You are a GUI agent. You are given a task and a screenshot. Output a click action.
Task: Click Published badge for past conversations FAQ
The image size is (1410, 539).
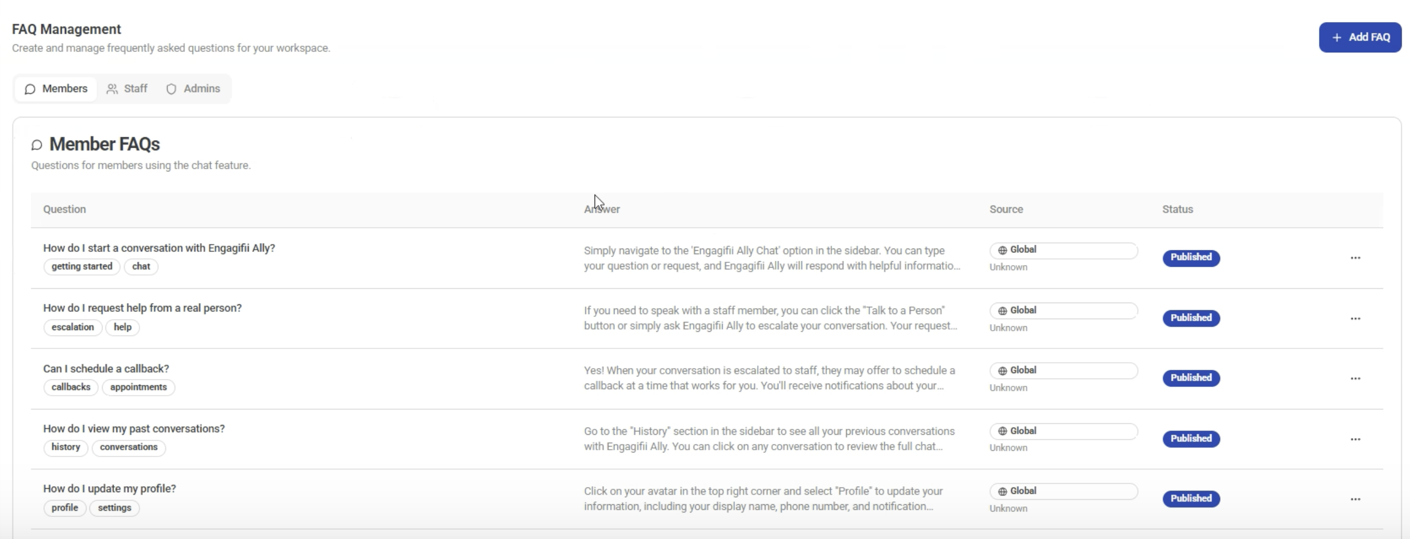coord(1191,439)
